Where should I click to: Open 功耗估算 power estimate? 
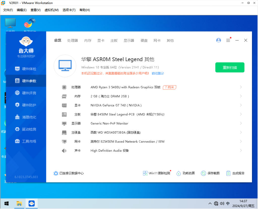click(x=186, y=173)
